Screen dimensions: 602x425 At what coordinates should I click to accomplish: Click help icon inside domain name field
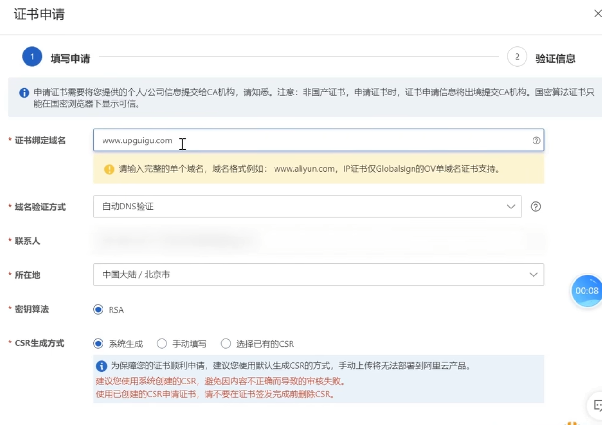(x=536, y=141)
